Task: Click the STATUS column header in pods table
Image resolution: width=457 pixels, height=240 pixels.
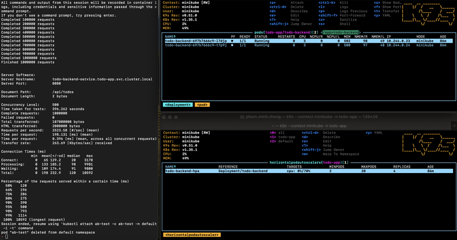Action: tap(261, 36)
